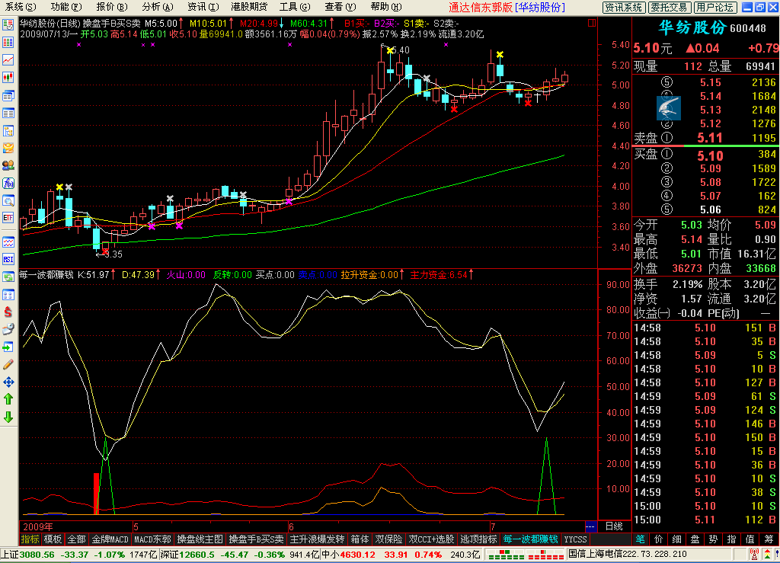Open the 功能(F) menu
780x563 pixels.
(66, 7)
